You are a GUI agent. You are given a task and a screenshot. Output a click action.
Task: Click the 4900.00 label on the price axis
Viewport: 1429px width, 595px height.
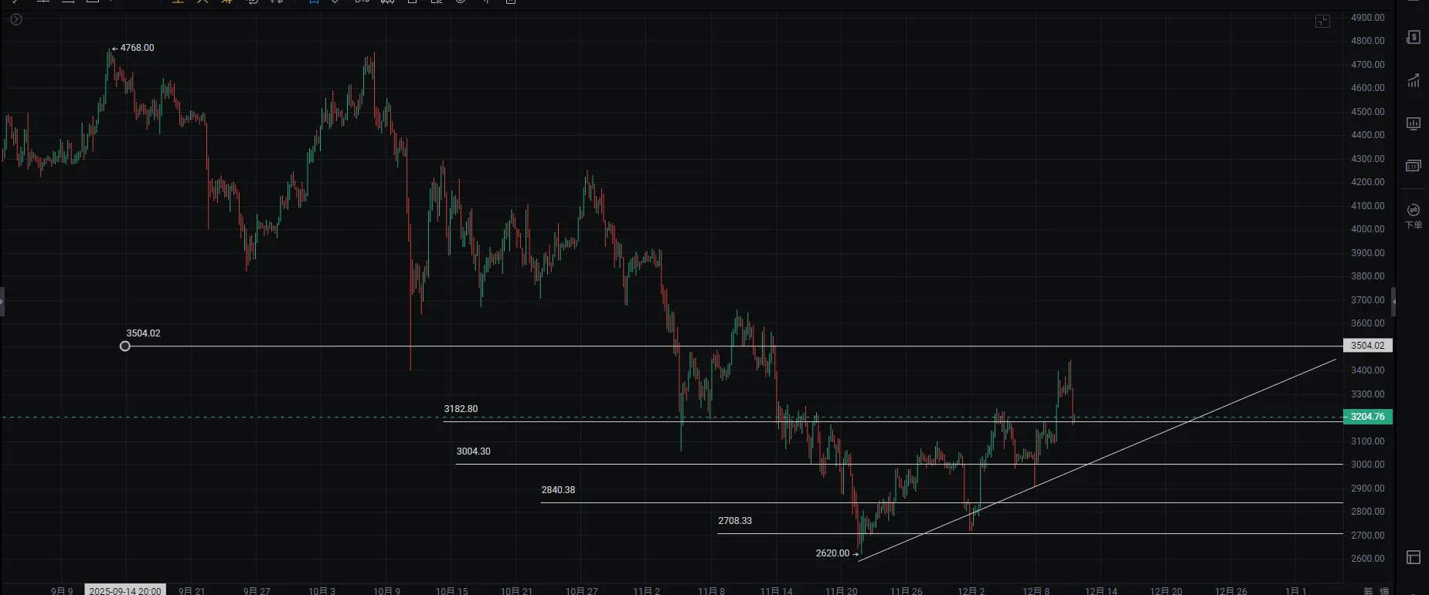[1368, 18]
